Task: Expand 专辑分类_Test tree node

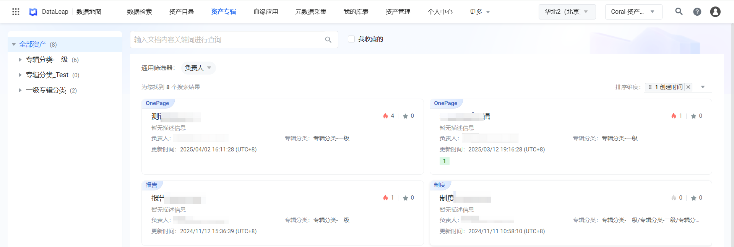Action: tap(20, 75)
